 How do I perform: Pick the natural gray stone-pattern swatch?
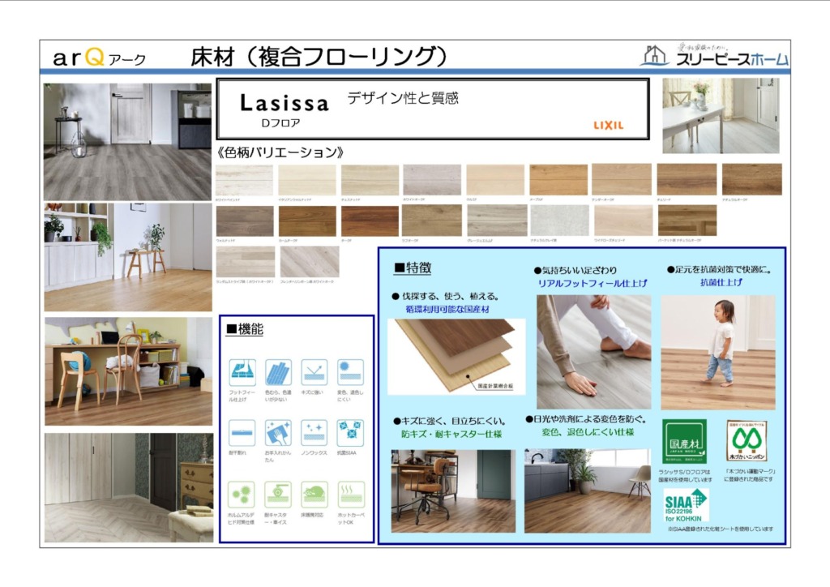click(x=559, y=221)
